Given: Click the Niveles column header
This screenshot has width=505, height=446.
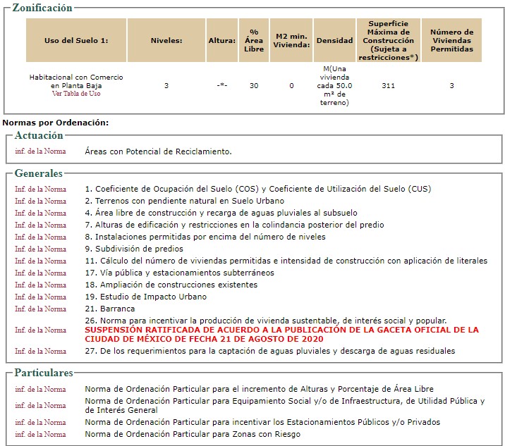Looking at the screenshot, I should tap(166, 40).
